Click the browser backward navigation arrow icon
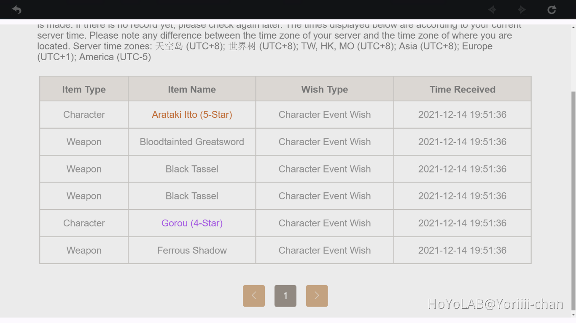Image resolution: width=576 pixels, height=323 pixels. tap(492, 10)
